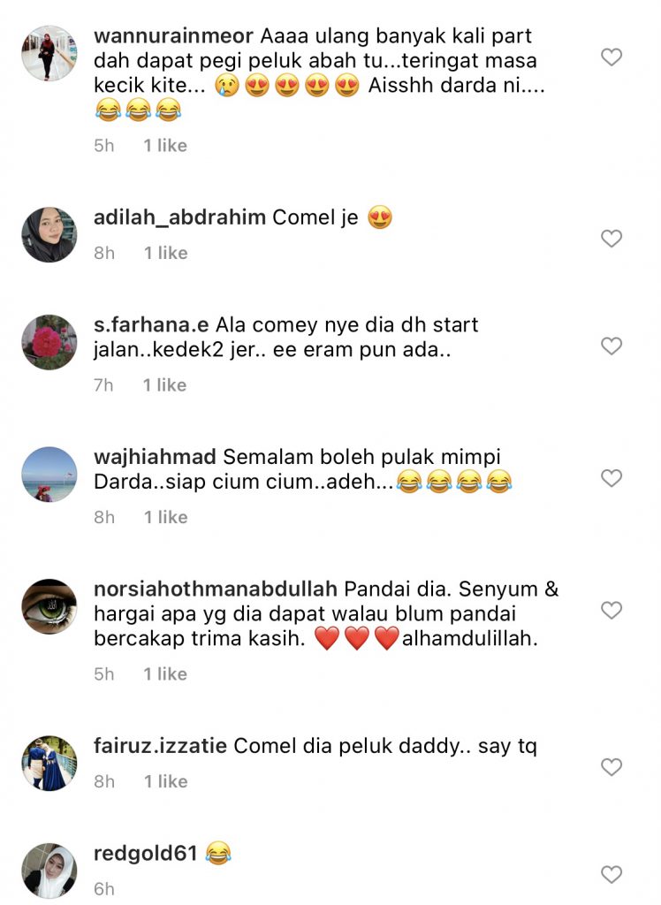Open wajhiahmad's beach avatar
The width and height of the screenshot is (661, 905).
pyautogui.click(x=49, y=475)
